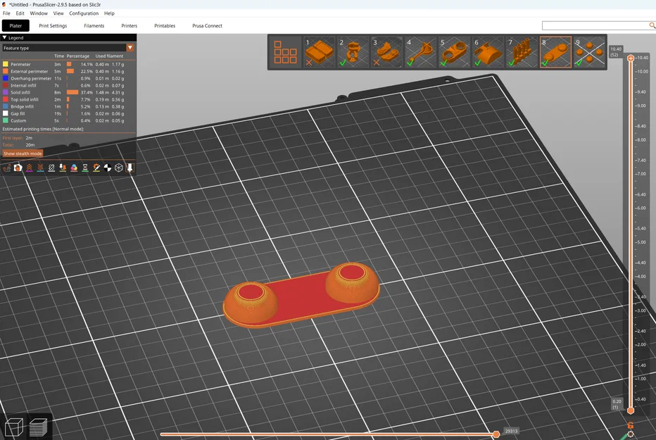Screen dimensions: 656x440
Task: Click 'Estimated printing times [Normal mode]:' text
Action: pos(43,129)
